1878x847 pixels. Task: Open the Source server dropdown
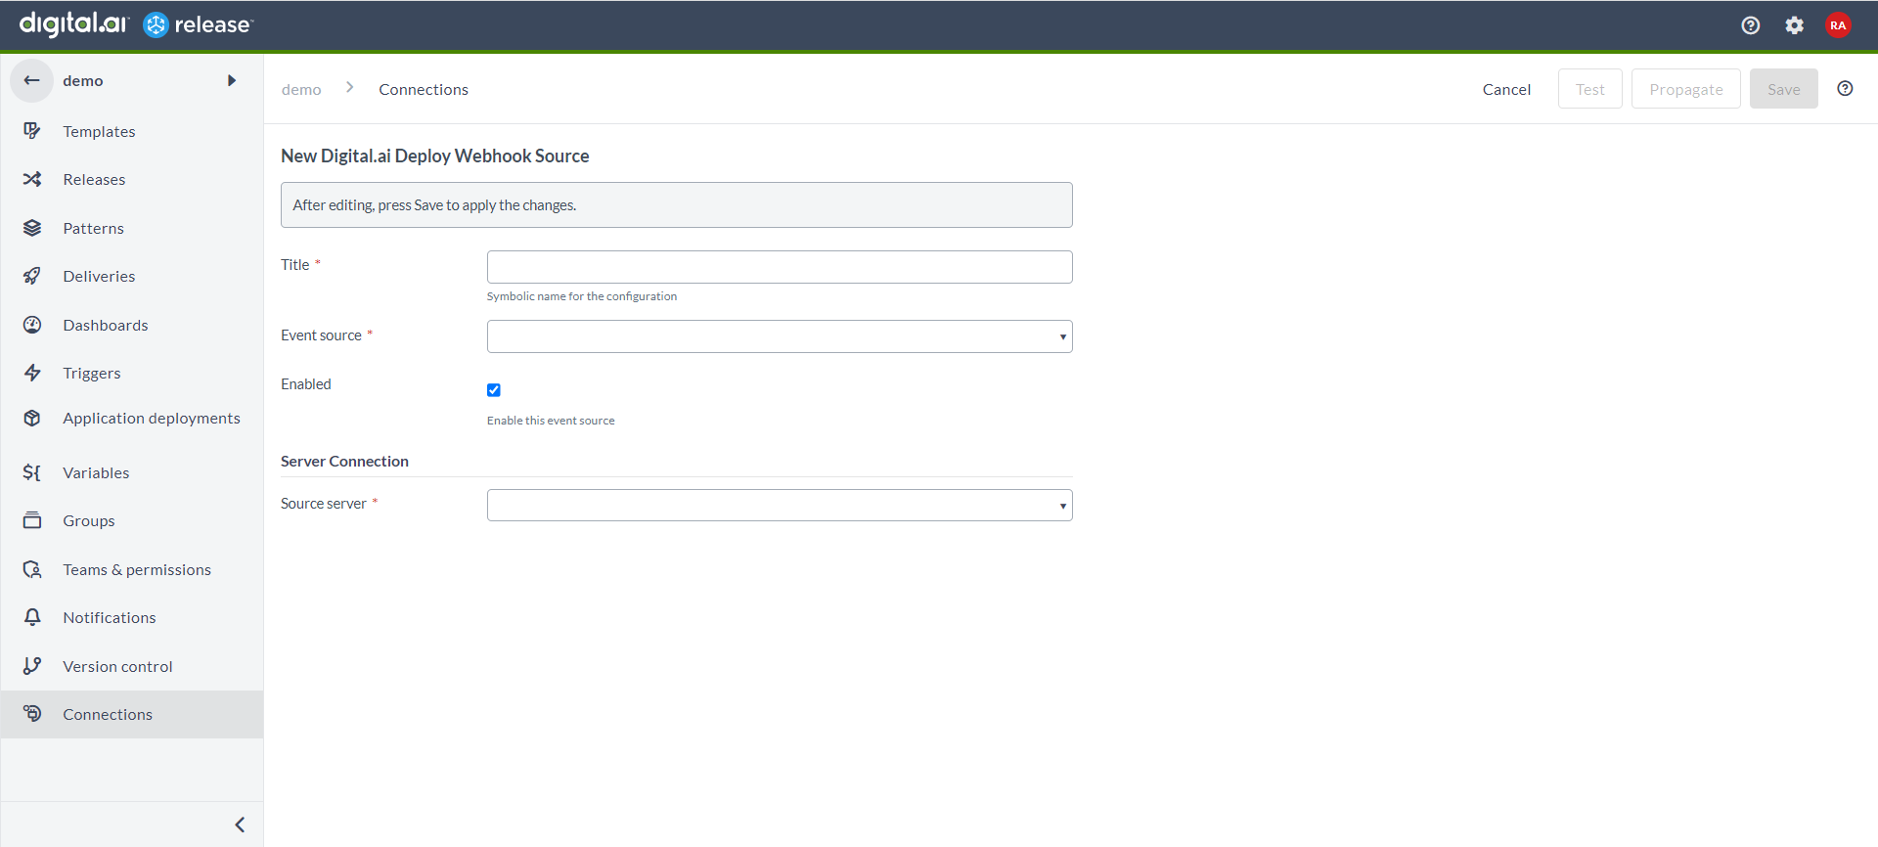click(780, 505)
